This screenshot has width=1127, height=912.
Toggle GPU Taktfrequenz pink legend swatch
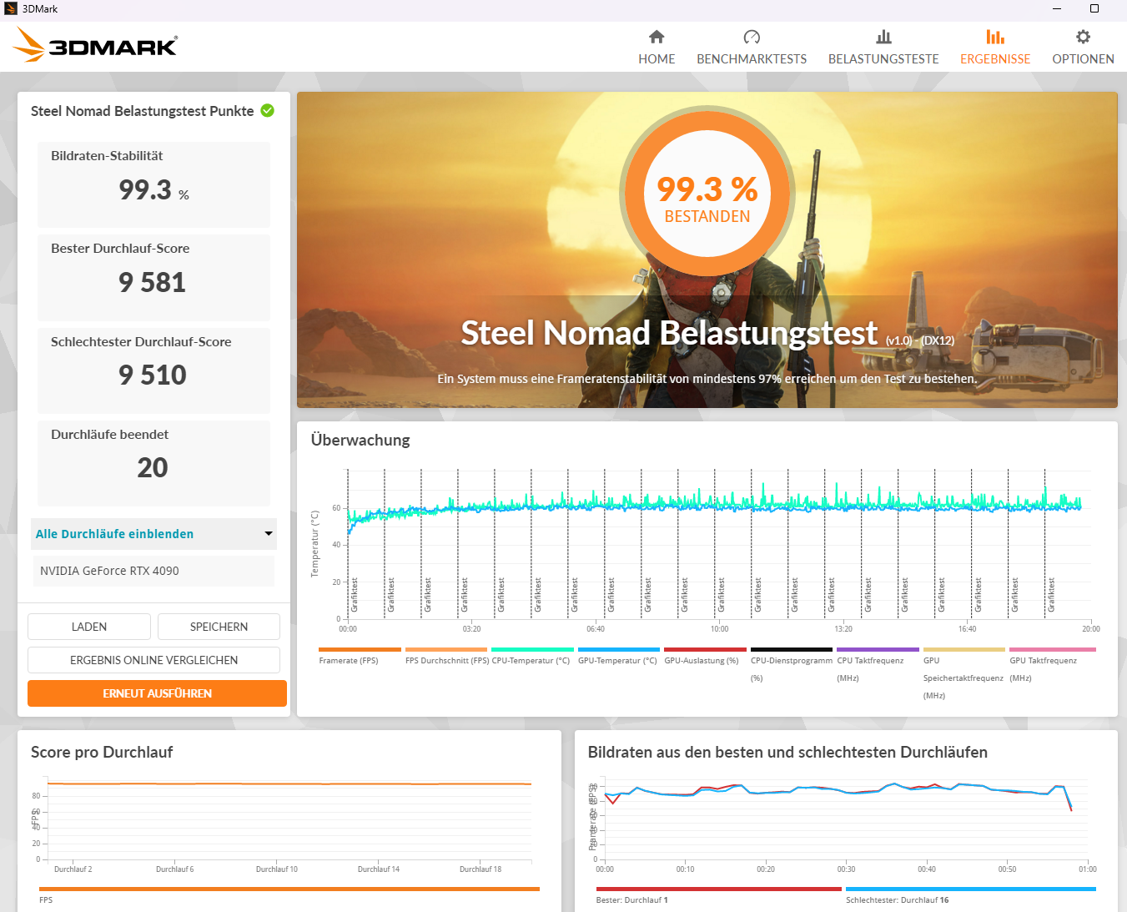1052,649
